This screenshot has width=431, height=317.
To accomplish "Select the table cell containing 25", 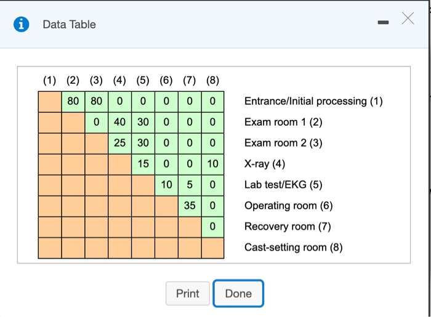I will 119,143.
